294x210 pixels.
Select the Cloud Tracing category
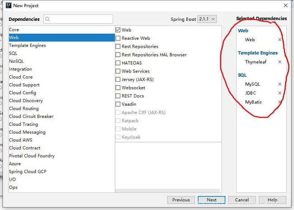coord(62,124)
